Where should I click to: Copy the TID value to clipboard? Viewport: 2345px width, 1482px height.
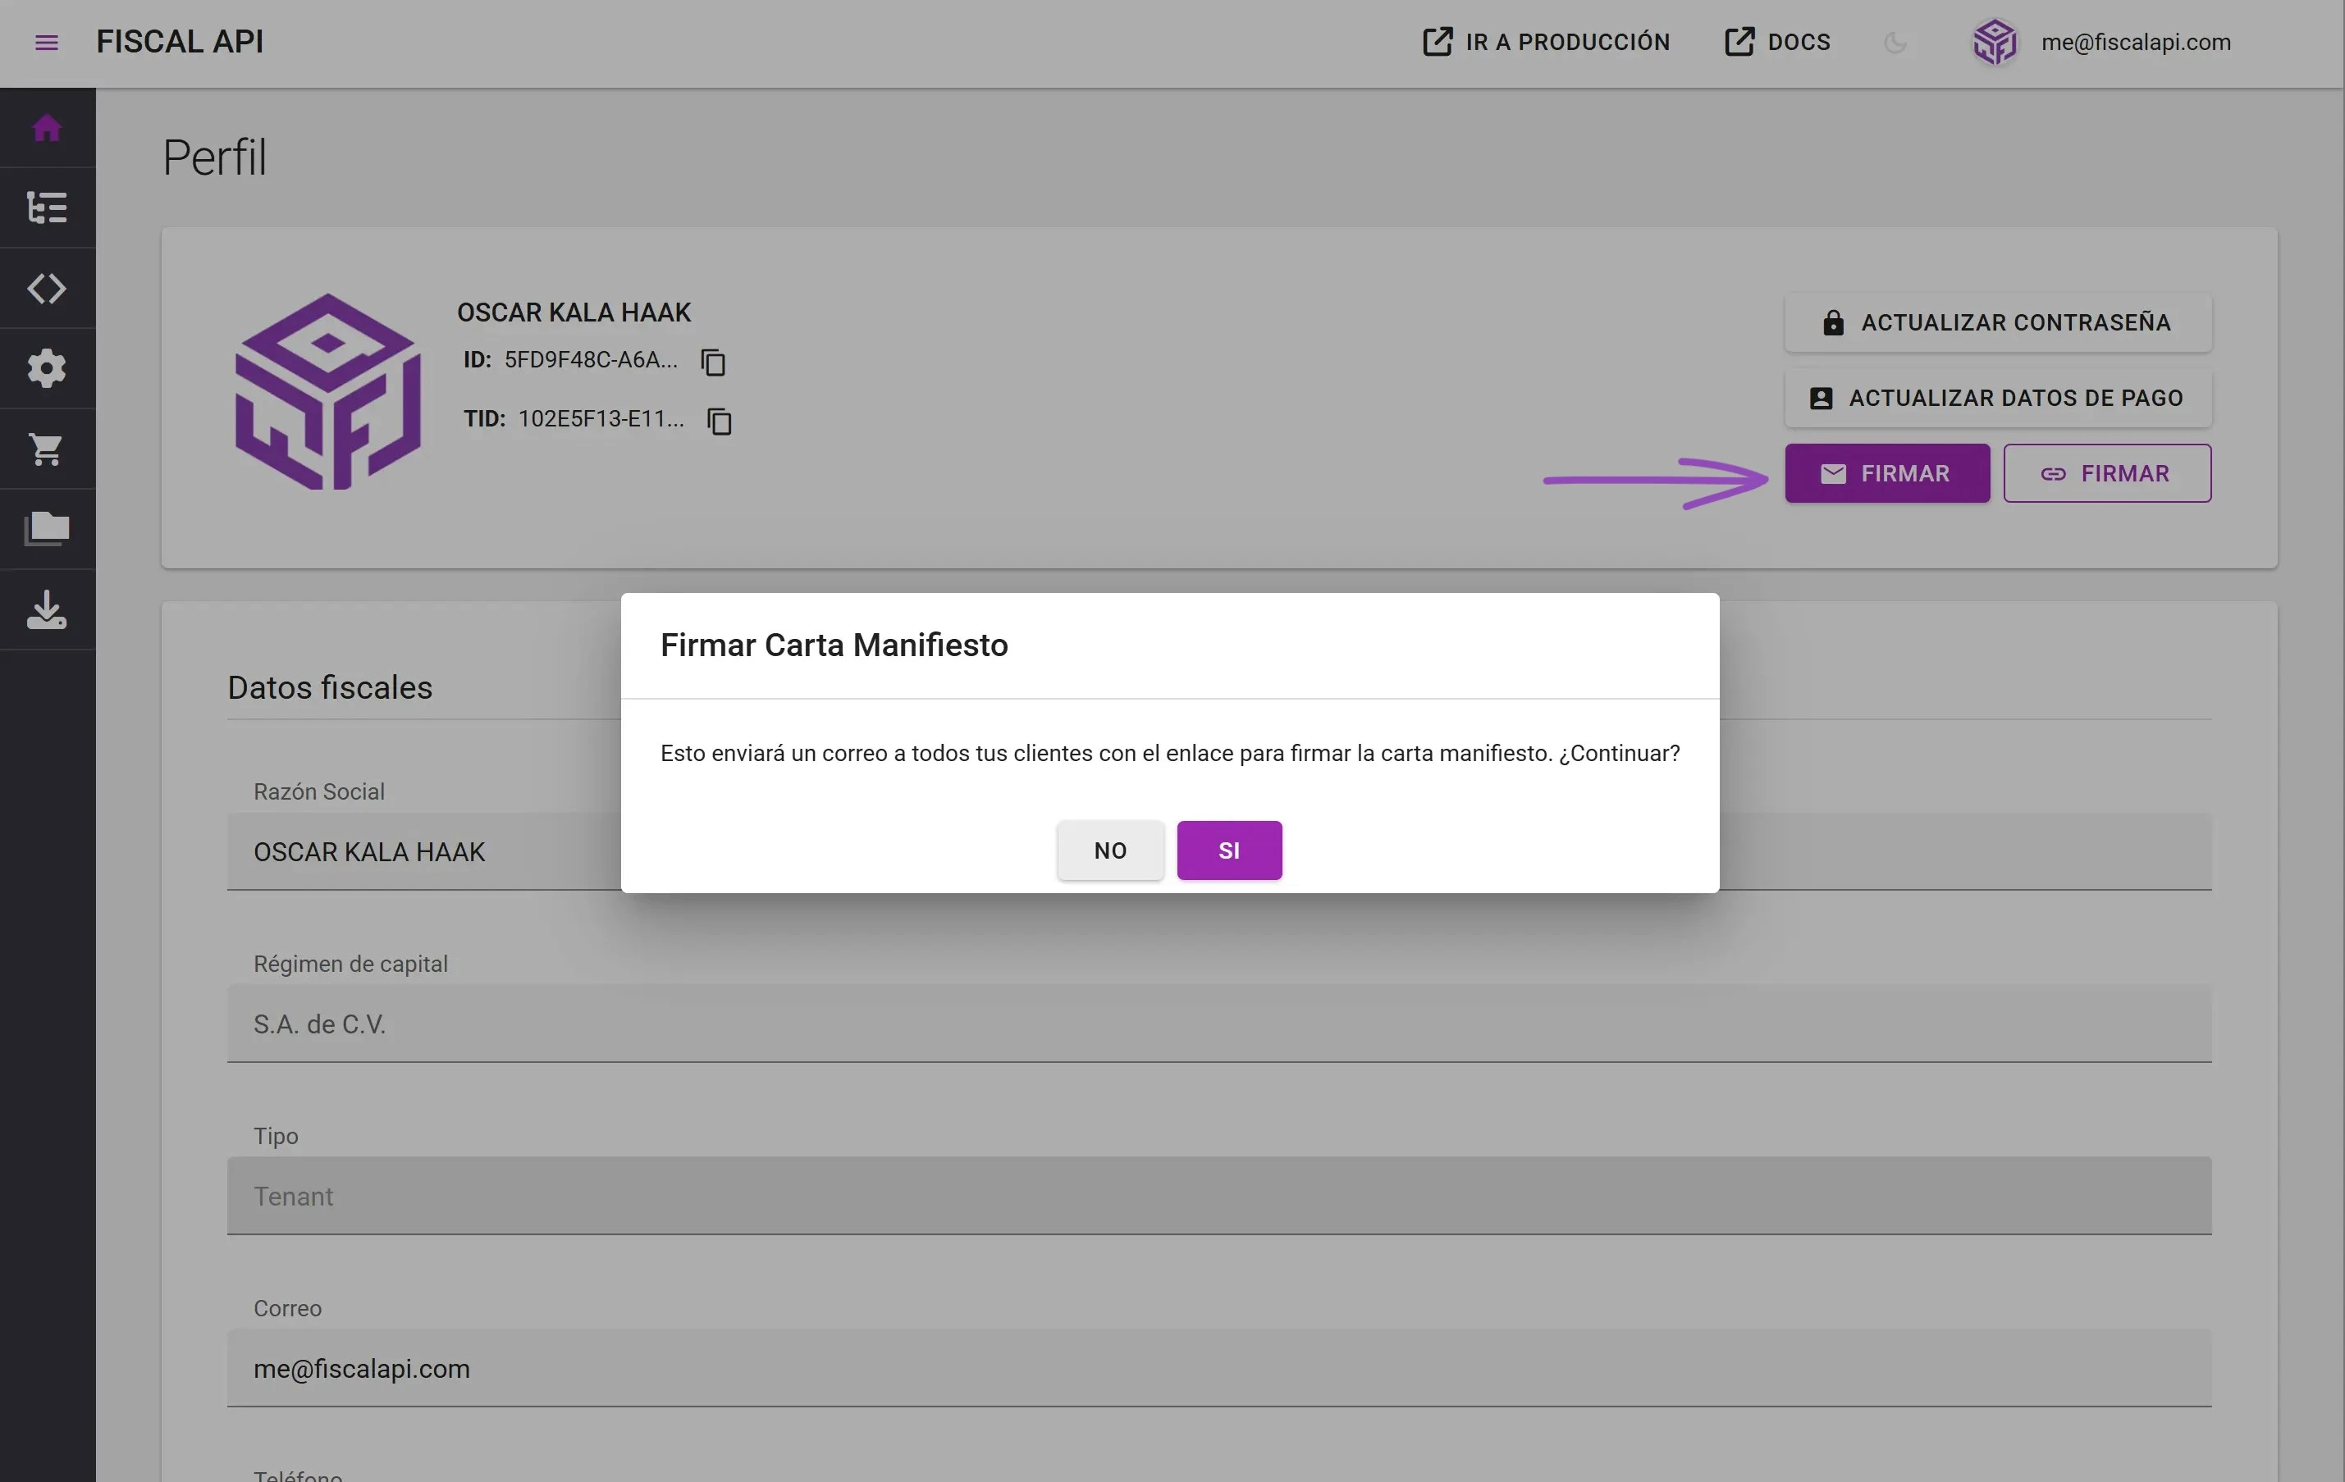tap(719, 422)
